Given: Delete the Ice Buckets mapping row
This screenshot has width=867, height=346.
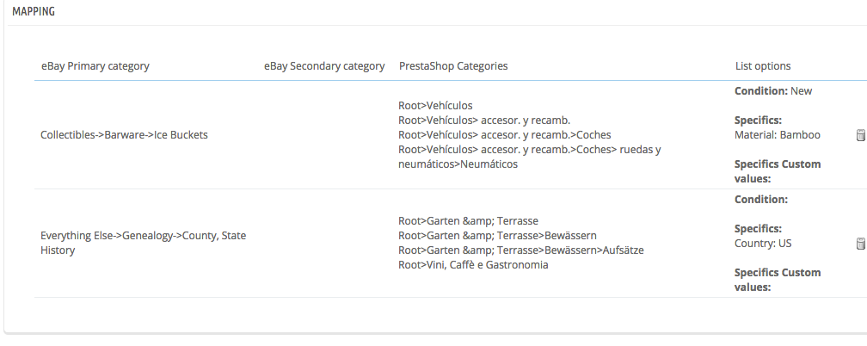Looking at the screenshot, I should (x=860, y=135).
